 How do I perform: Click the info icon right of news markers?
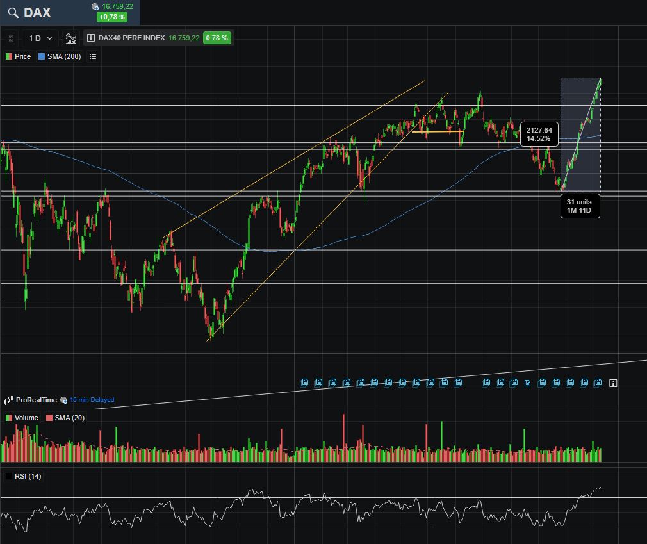613,383
